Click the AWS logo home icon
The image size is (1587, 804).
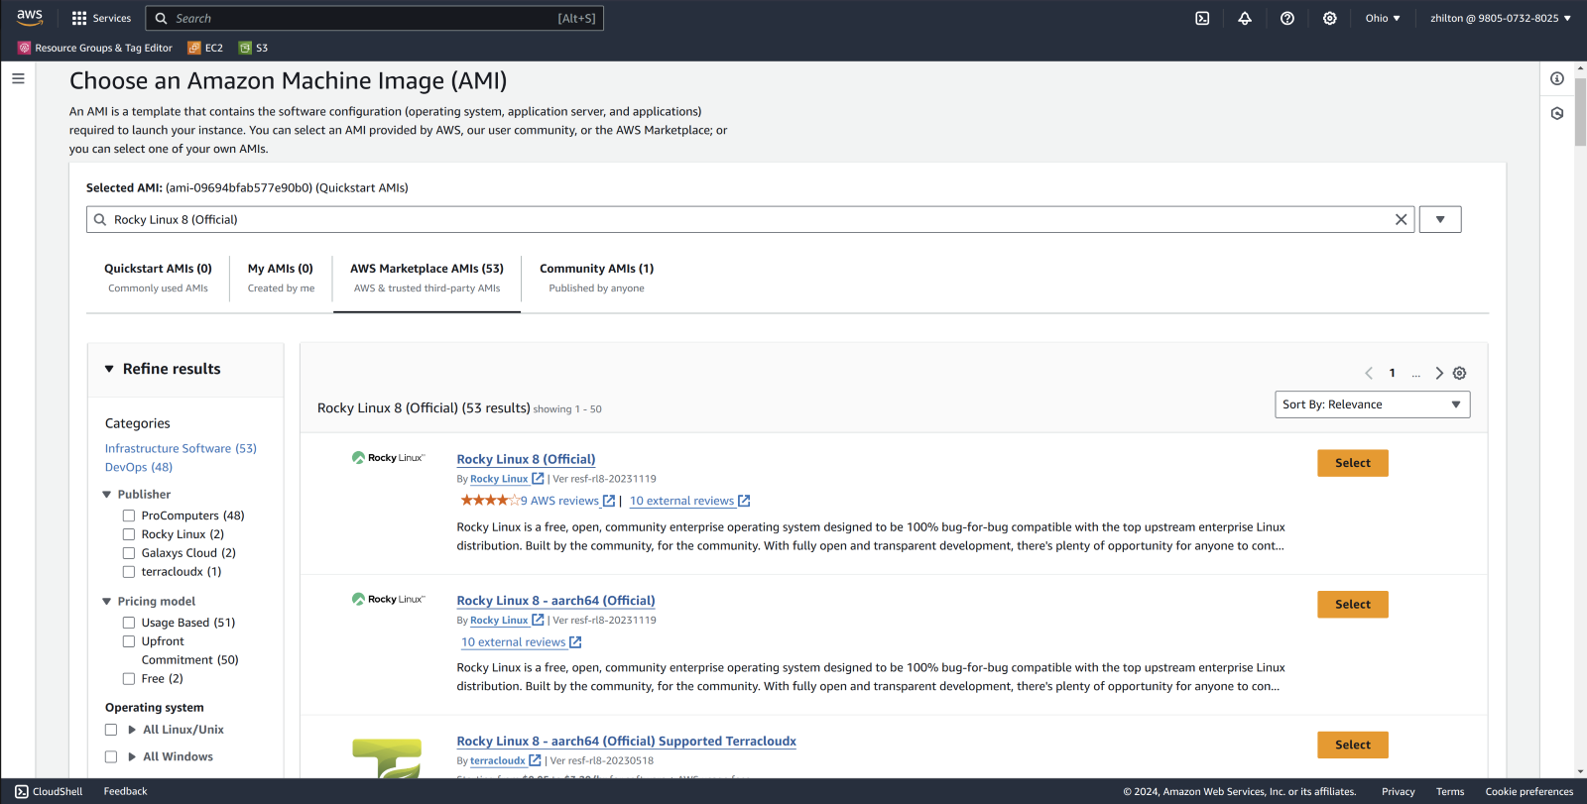click(x=30, y=17)
